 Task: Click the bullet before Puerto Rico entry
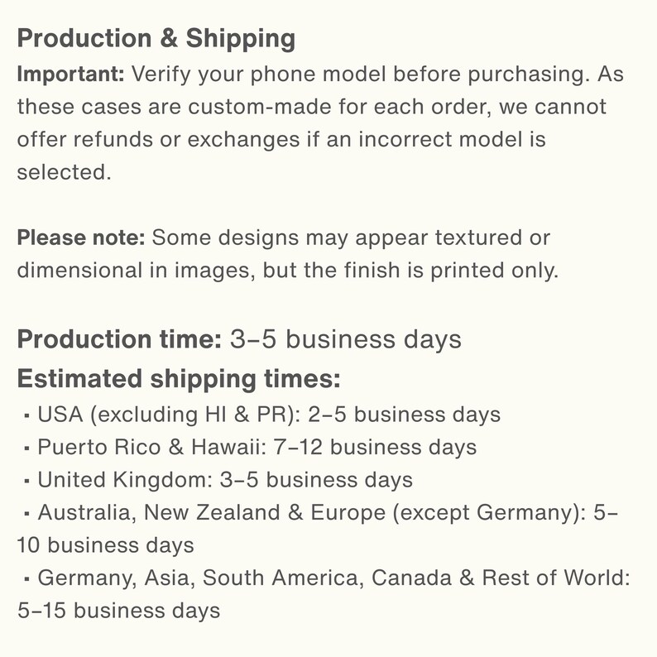click(x=26, y=448)
